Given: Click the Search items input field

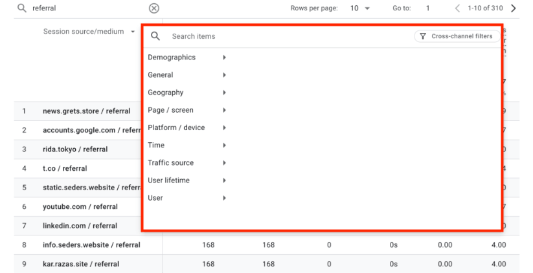Looking at the screenshot, I should 285,36.
